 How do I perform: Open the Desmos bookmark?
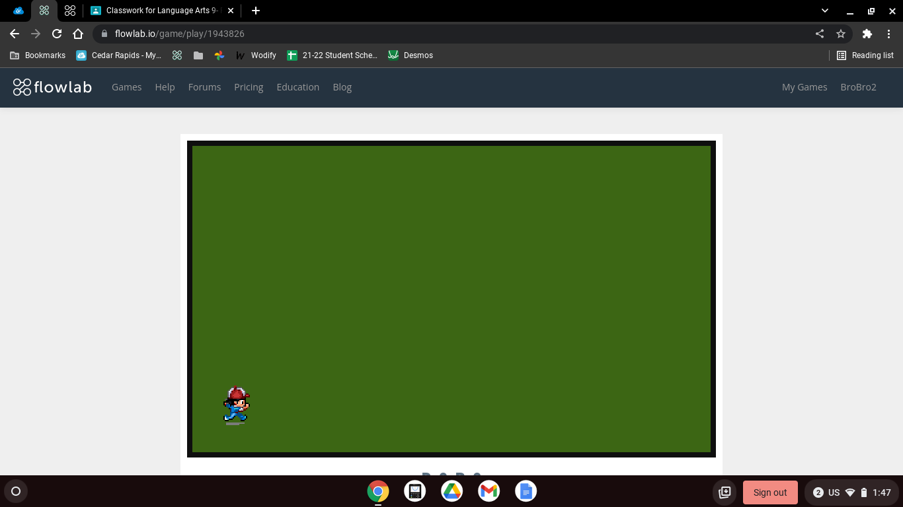coord(411,55)
